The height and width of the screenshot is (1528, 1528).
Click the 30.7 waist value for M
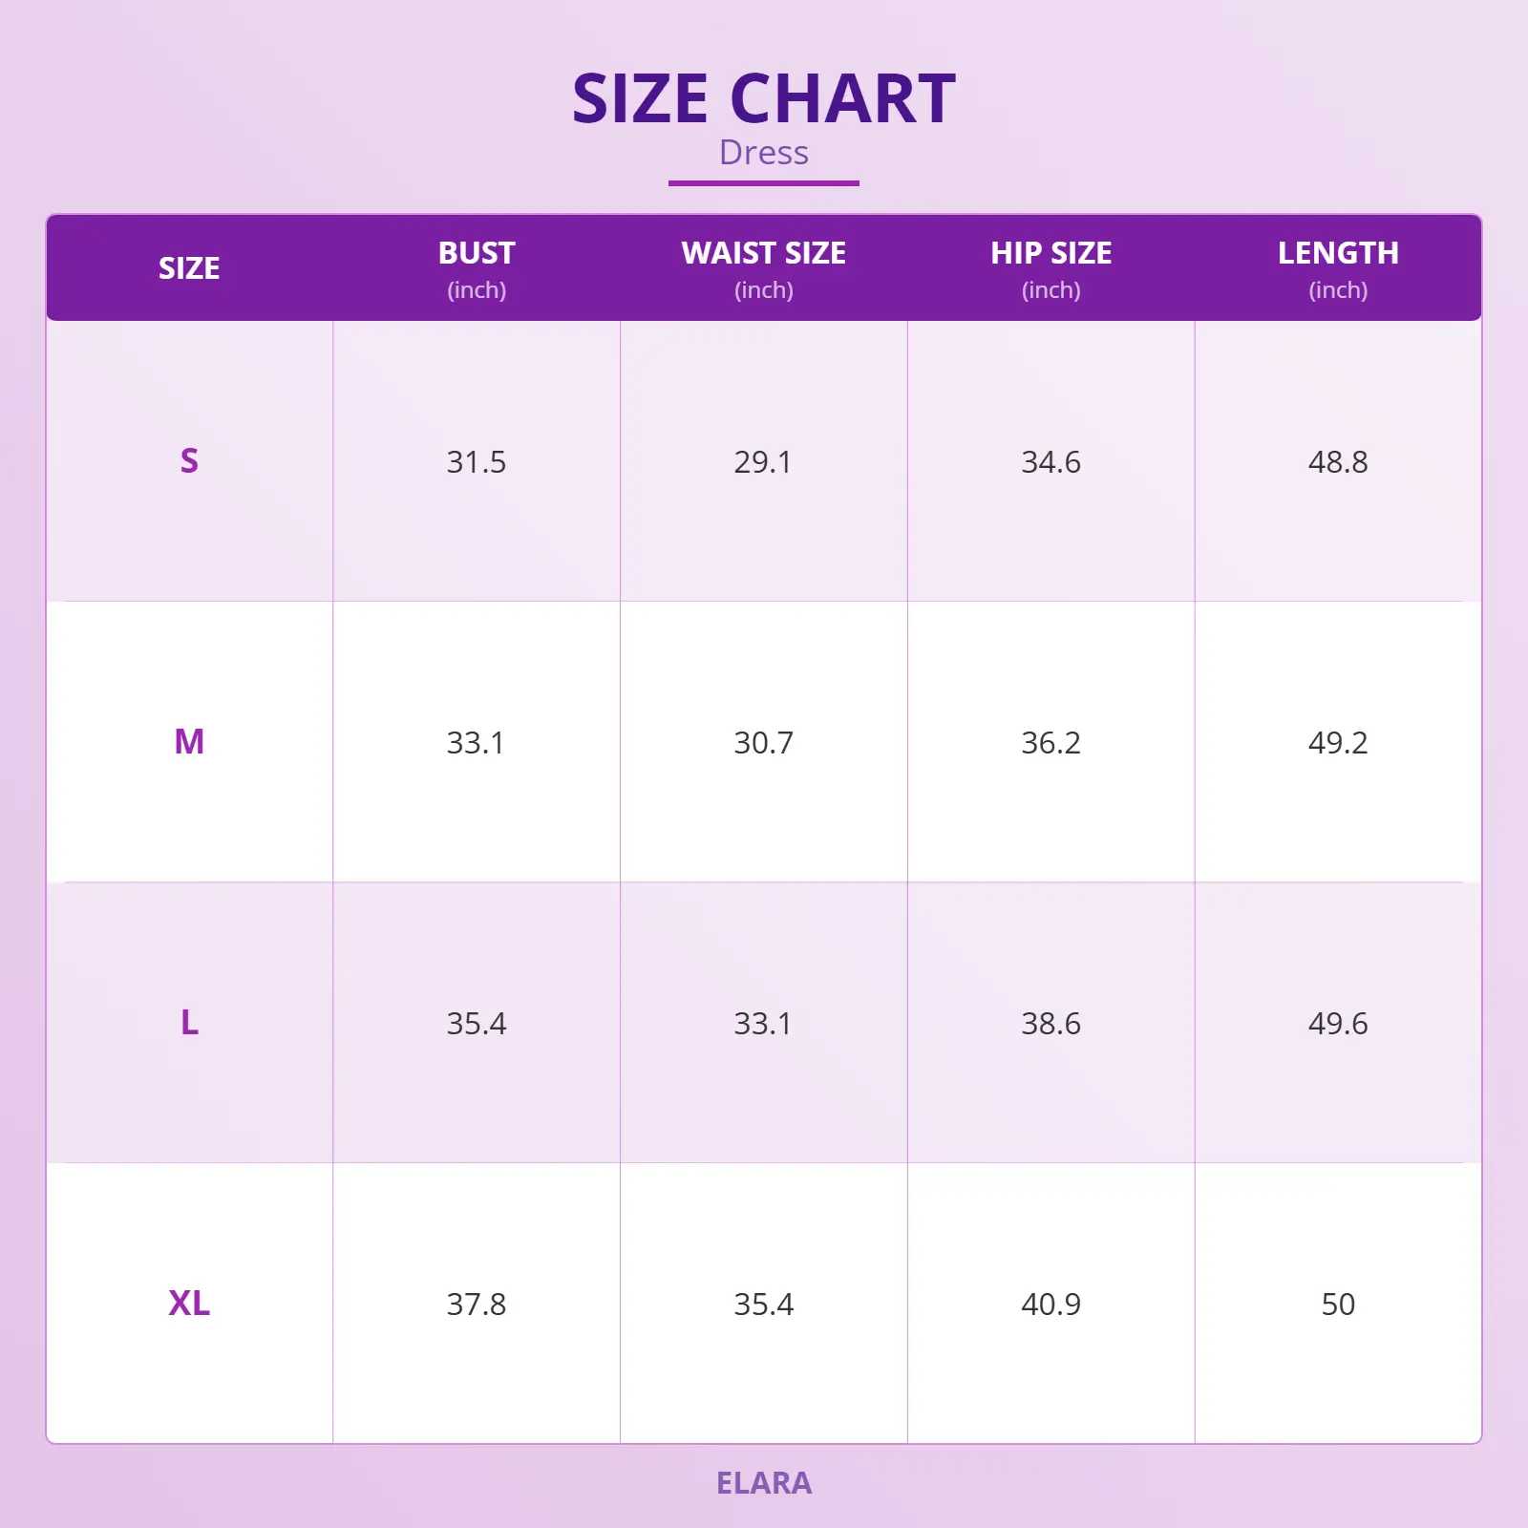point(763,743)
